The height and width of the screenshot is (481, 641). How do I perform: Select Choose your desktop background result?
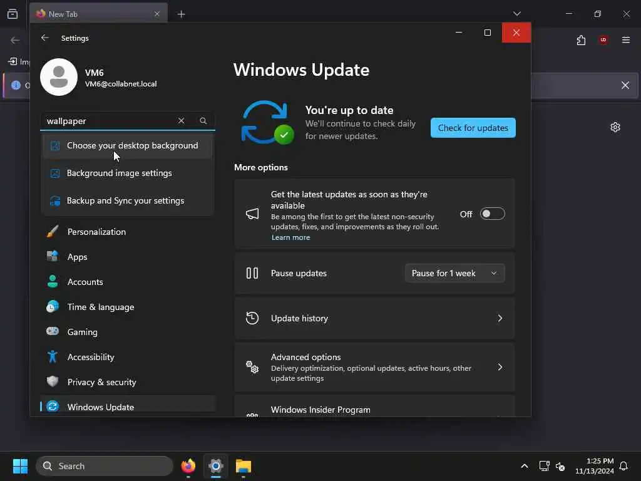(x=128, y=145)
